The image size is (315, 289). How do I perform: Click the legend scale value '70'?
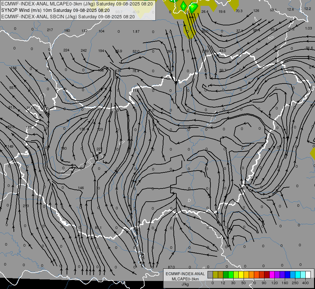tap(254, 283)
